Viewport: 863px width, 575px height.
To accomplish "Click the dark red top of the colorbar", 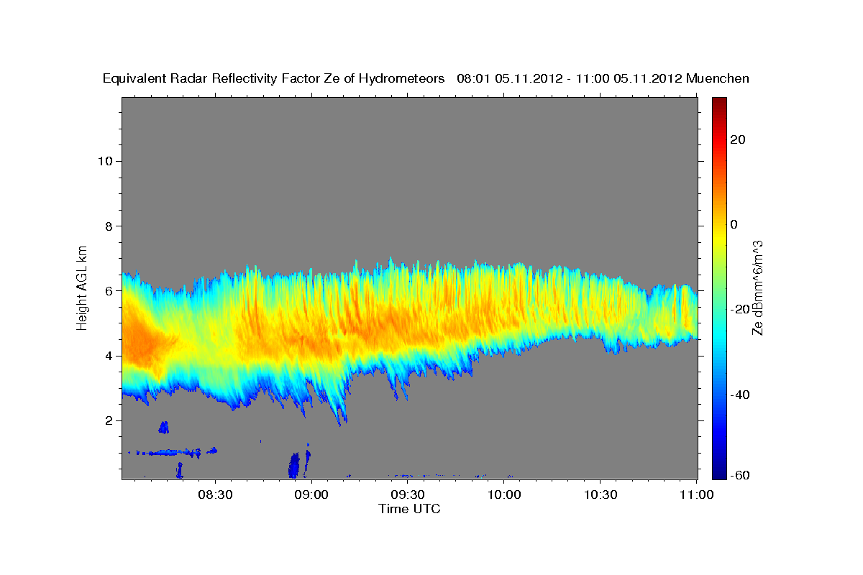I will 719,102.
